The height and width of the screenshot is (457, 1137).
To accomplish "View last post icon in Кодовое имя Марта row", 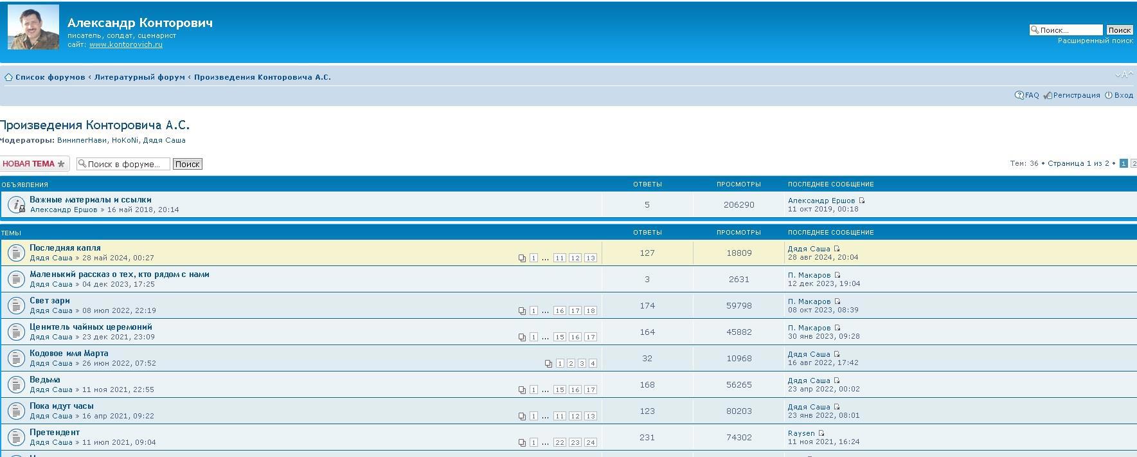I will tap(836, 354).
